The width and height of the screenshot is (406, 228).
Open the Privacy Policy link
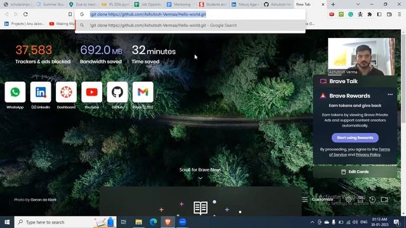(368, 155)
